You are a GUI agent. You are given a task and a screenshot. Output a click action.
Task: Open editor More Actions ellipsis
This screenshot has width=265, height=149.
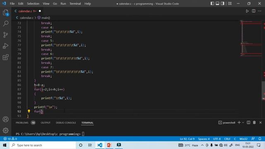[x=260, y=11]
